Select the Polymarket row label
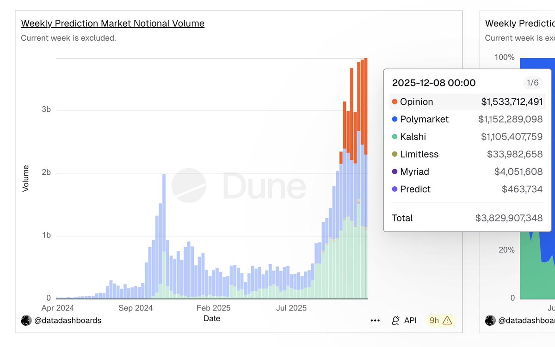The image size is (555, 347). (425, 119)
